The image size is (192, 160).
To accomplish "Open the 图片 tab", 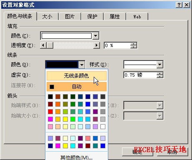I will tap(70, 17).
